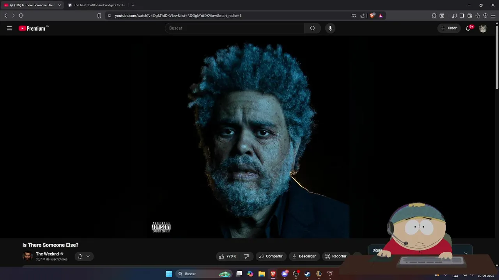Click the Descargar download button
The image size is (499, 280).
click(304, 256)
